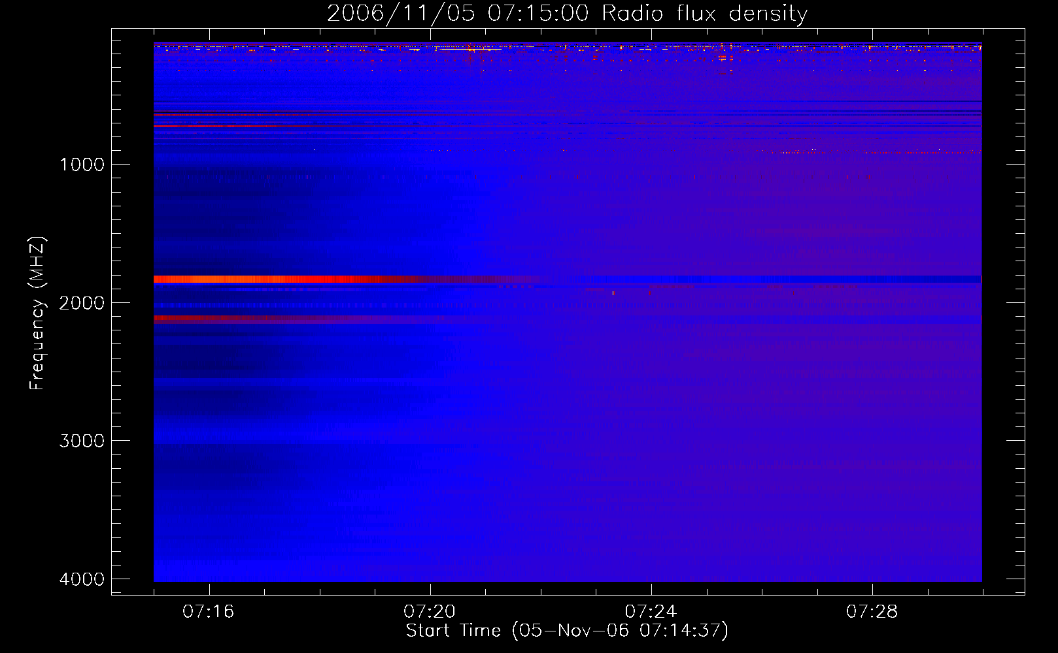Click the plot title "2006/11/05 07:15:00 Radio flux density"
This screenshot has height=653, width=1058.
567,13
